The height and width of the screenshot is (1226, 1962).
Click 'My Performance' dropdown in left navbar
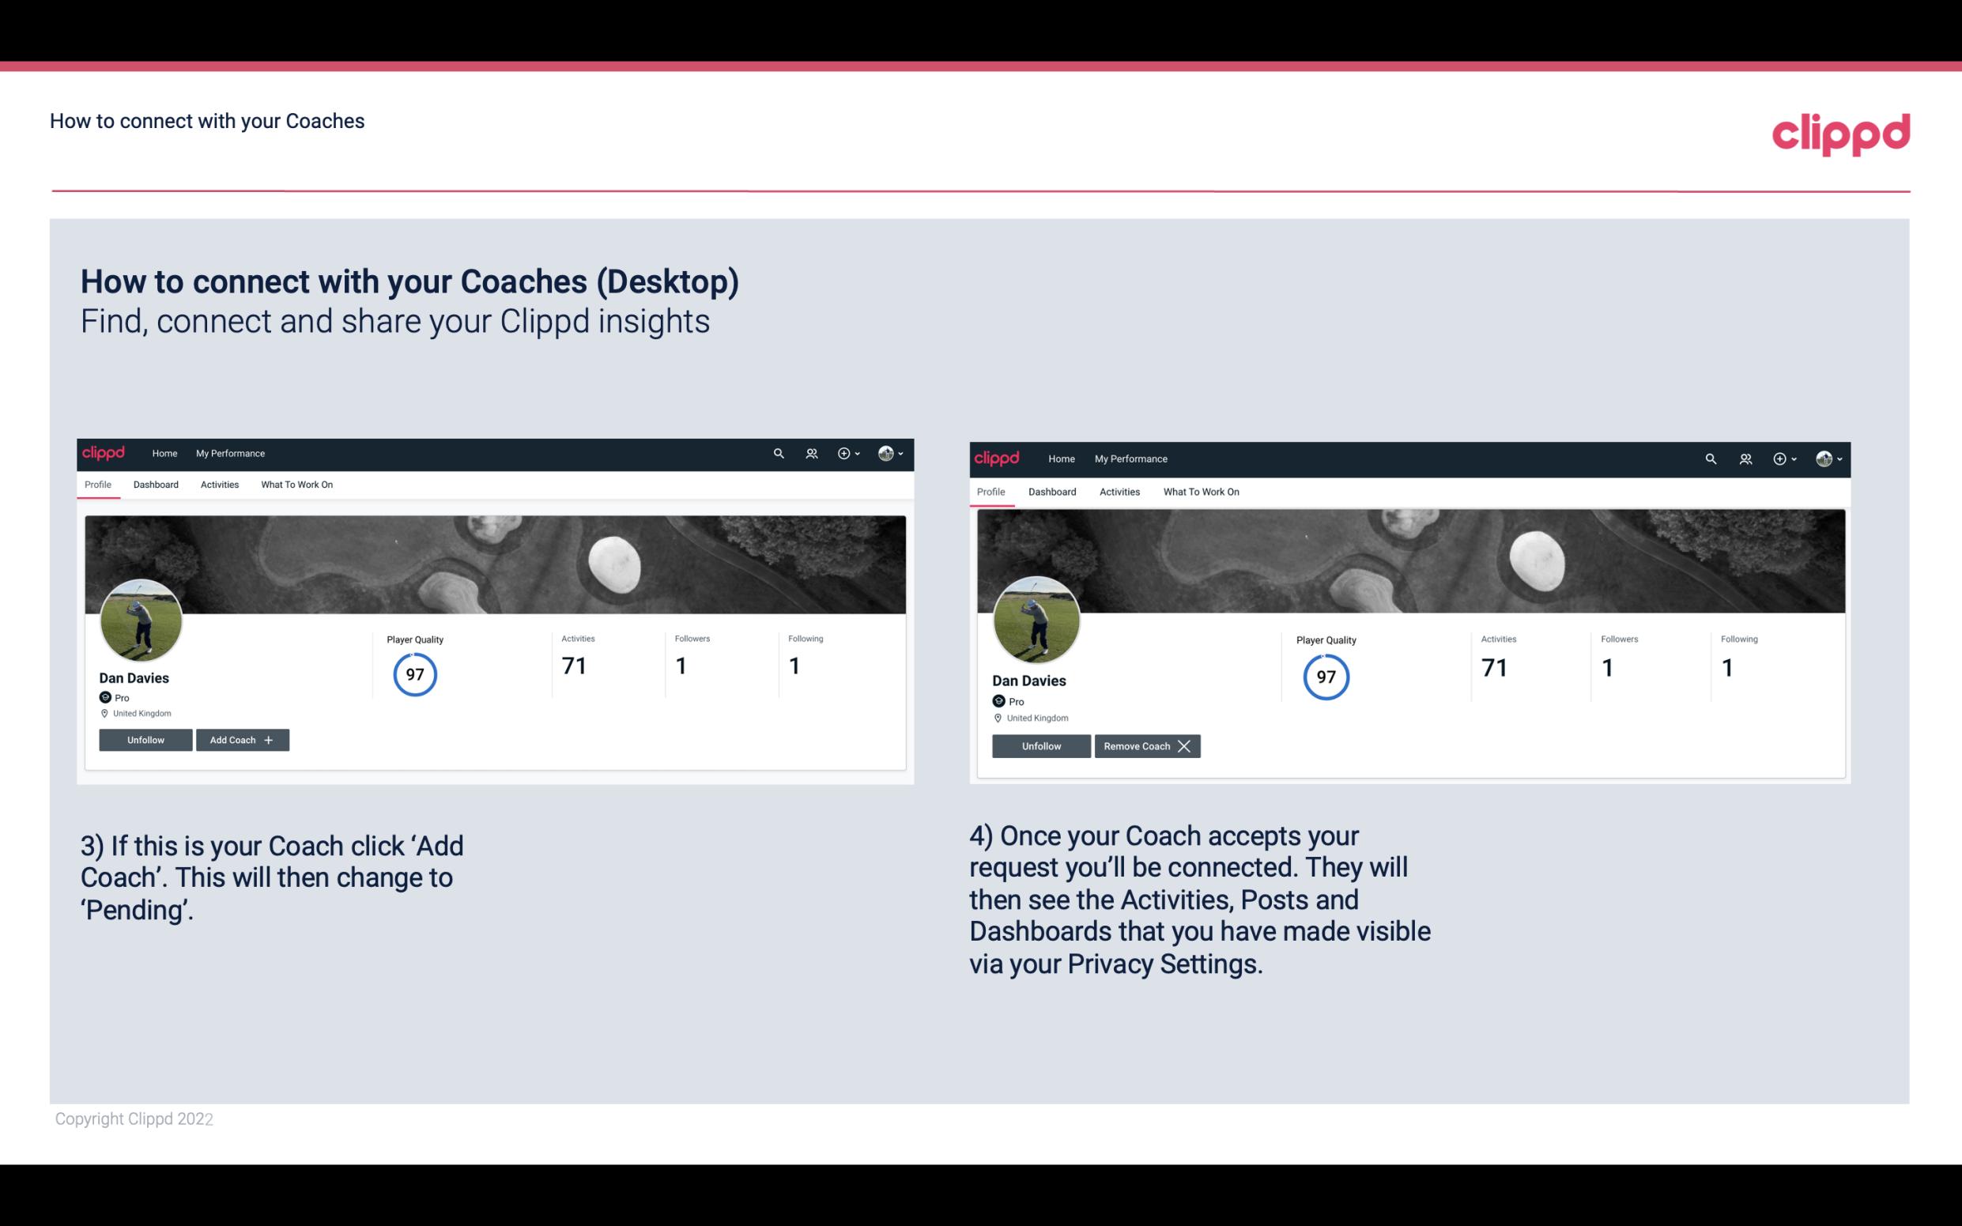coord(228,452)
